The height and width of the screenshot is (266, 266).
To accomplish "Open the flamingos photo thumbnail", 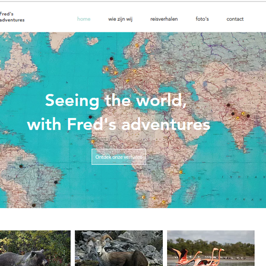I will [x=211, y=248].
